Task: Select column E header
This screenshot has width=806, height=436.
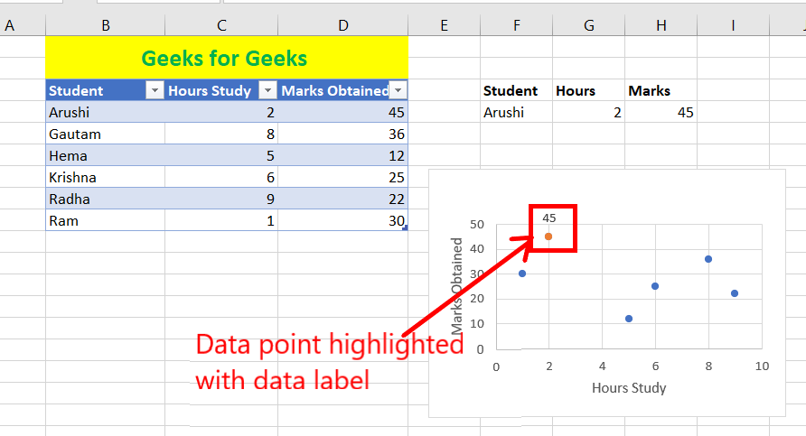Action: [445, 25]
